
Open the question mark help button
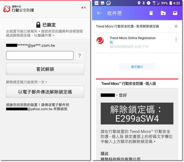pos(80,56)
